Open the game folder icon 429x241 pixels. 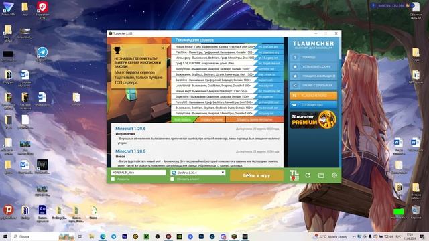[x=321, y=175]
